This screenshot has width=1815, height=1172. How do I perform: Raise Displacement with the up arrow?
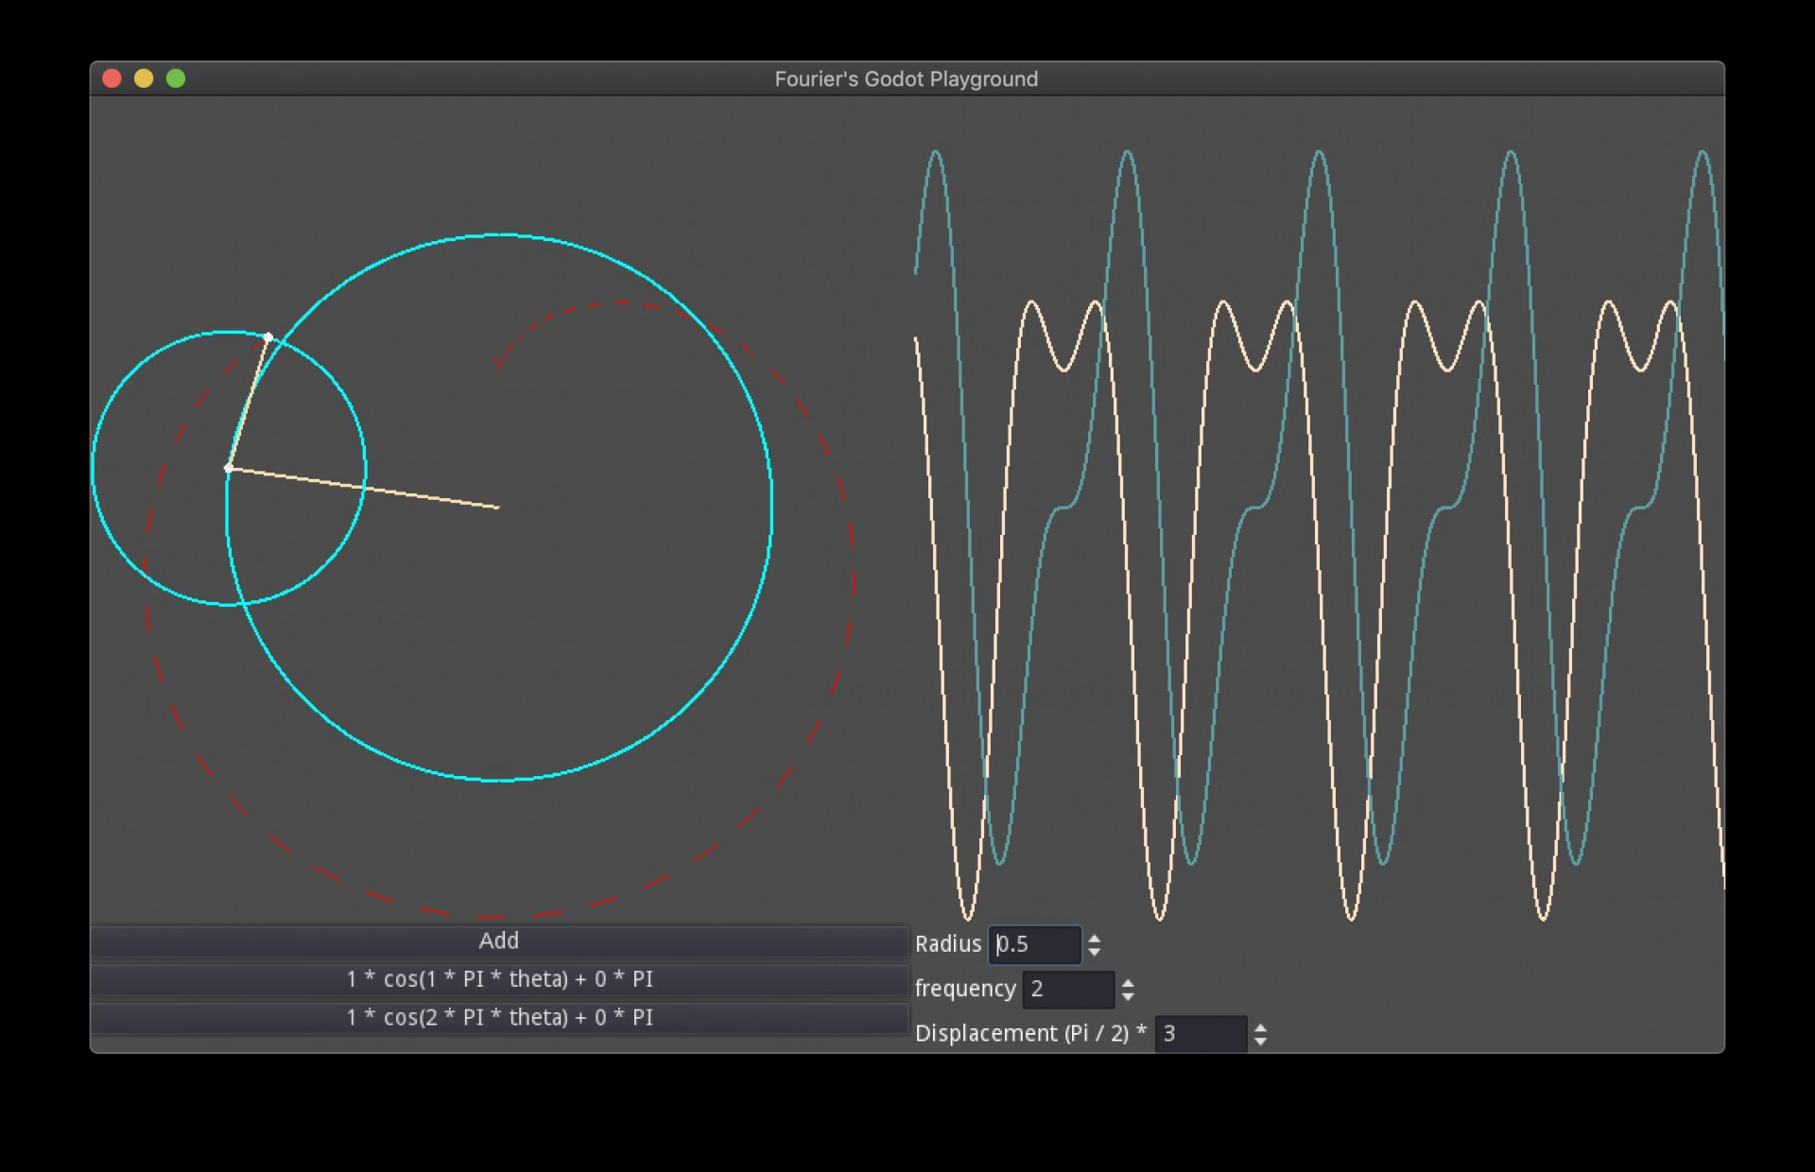click(x=1260, y=1027)
